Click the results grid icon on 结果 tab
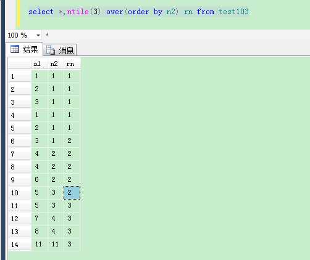 (15, 49)
